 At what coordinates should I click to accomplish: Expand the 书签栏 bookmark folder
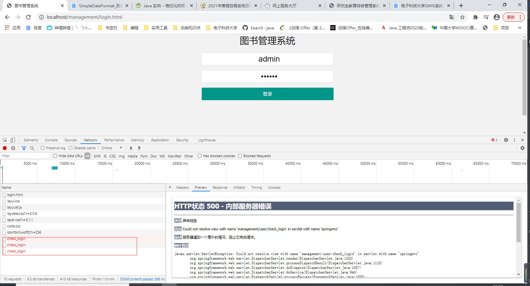[x=108, y=28]
